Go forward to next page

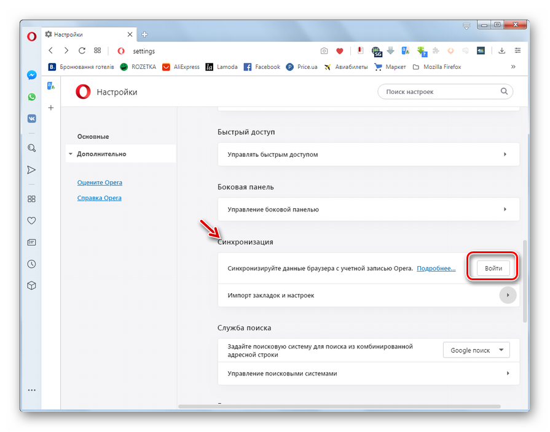tap(66, 50)
